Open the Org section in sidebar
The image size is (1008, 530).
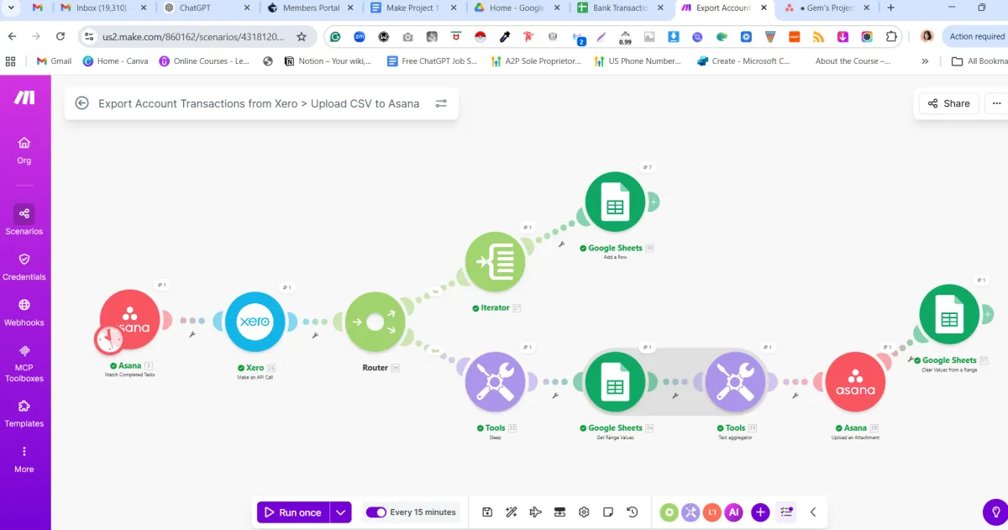pos(24,150)
